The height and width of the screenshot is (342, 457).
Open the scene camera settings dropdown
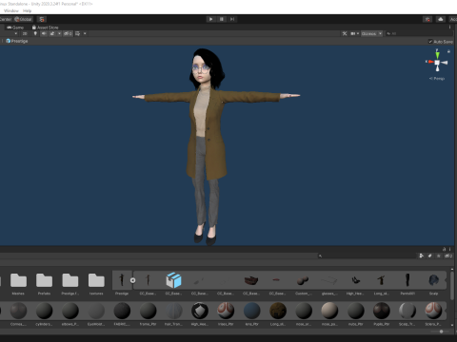coord(354,33)
